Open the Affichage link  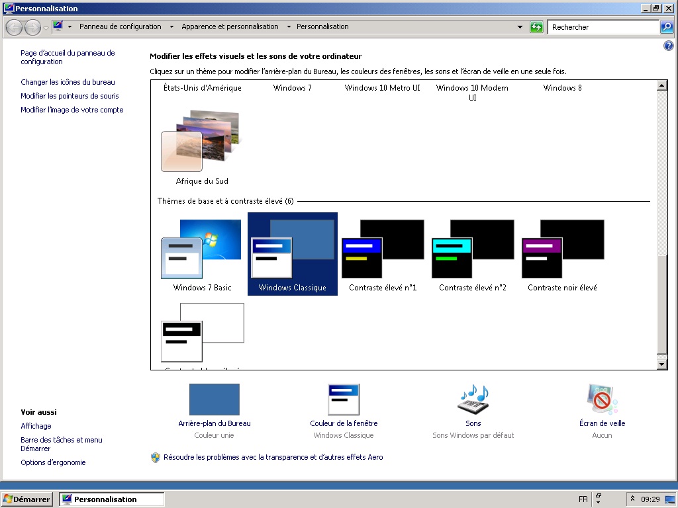(36, 426)
